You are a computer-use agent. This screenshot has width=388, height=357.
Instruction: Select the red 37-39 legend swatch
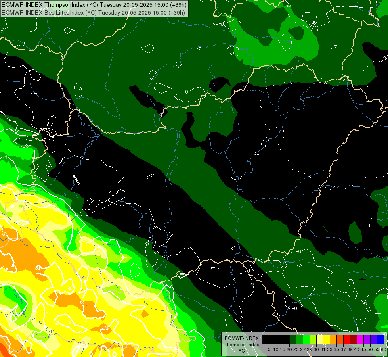347,339
